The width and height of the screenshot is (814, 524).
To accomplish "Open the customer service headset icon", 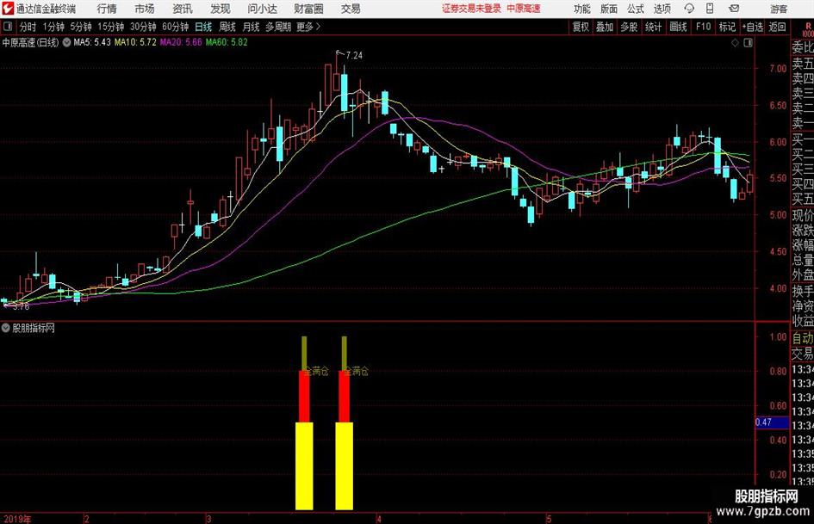I will [689, 9].
